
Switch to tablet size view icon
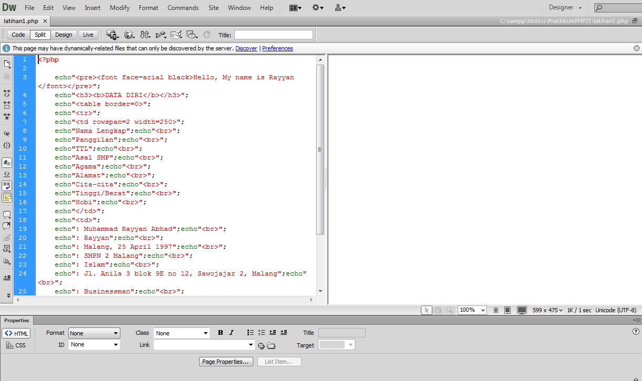[x=508, y=310]
